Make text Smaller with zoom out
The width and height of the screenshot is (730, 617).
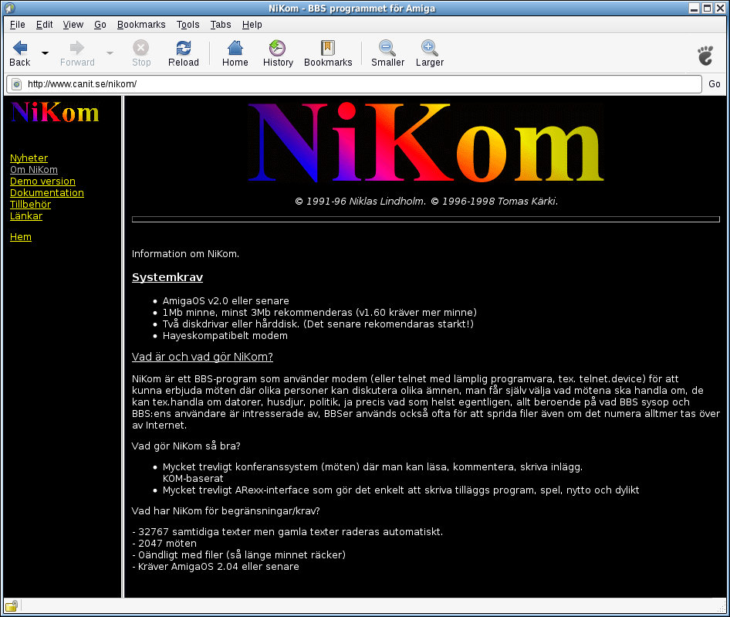click(x=387, y=53)
